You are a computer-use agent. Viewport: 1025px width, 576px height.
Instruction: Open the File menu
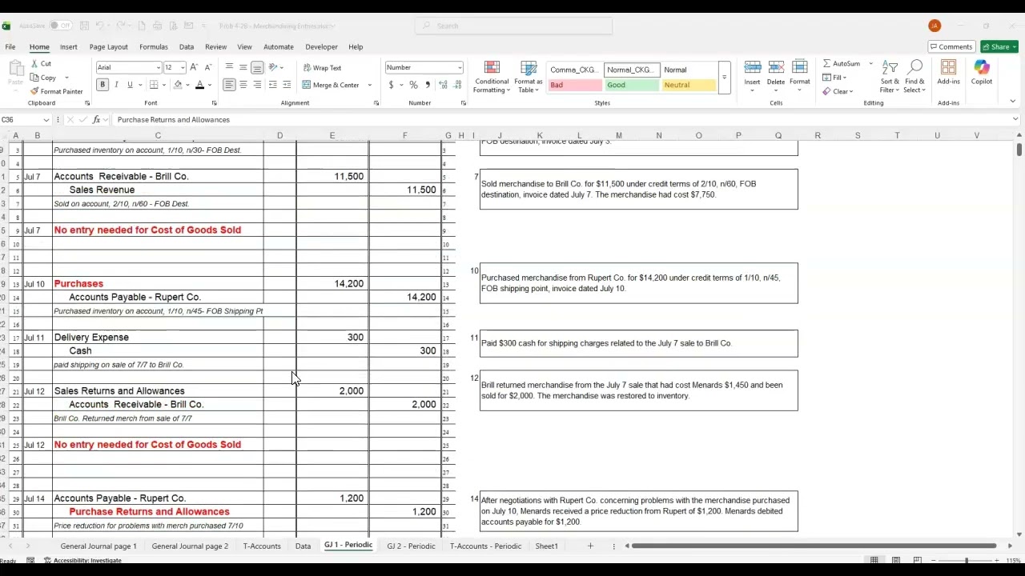pyautogui.click(x=10, y=46)
